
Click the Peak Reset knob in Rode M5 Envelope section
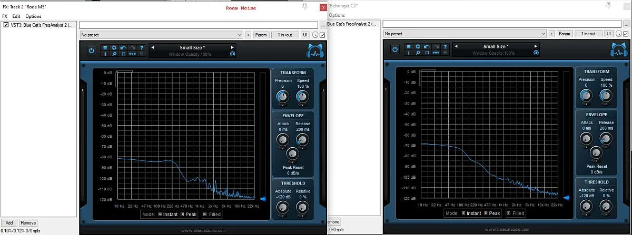[292, 155]
